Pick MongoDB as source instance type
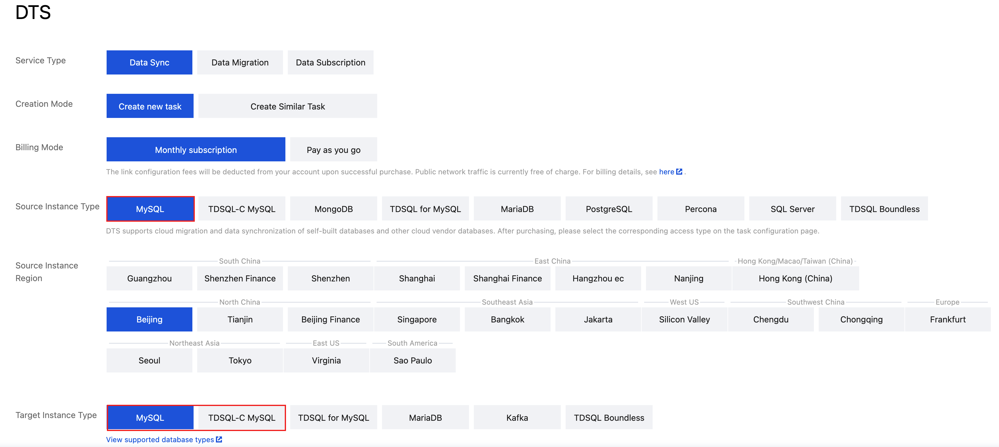The image size is (999, 447). [333, 209]
